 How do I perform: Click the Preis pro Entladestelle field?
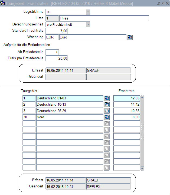tap(57, 58)
